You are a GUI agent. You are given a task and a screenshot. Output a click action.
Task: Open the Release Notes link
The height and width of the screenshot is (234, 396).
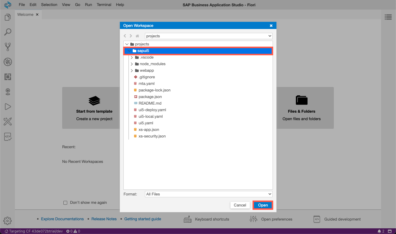click(x=104, y=219)
